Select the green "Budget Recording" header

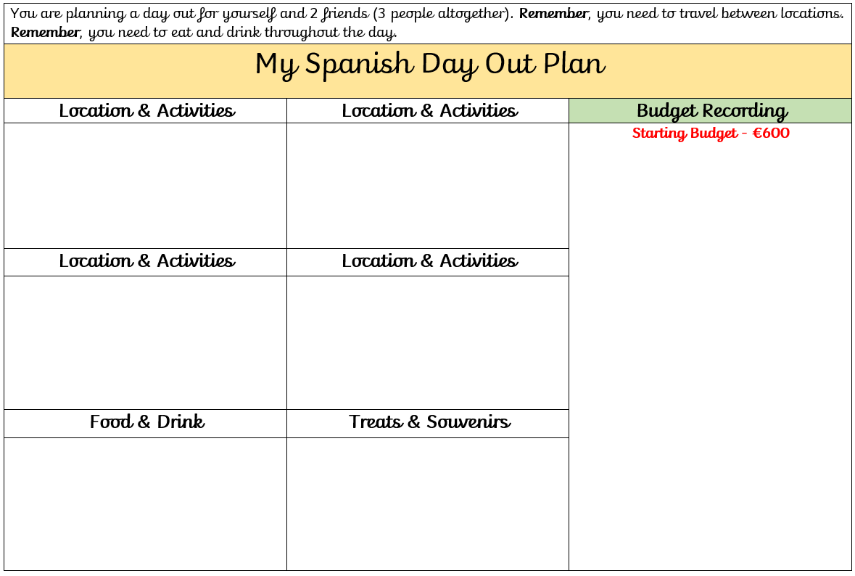(x=711, y=111)
